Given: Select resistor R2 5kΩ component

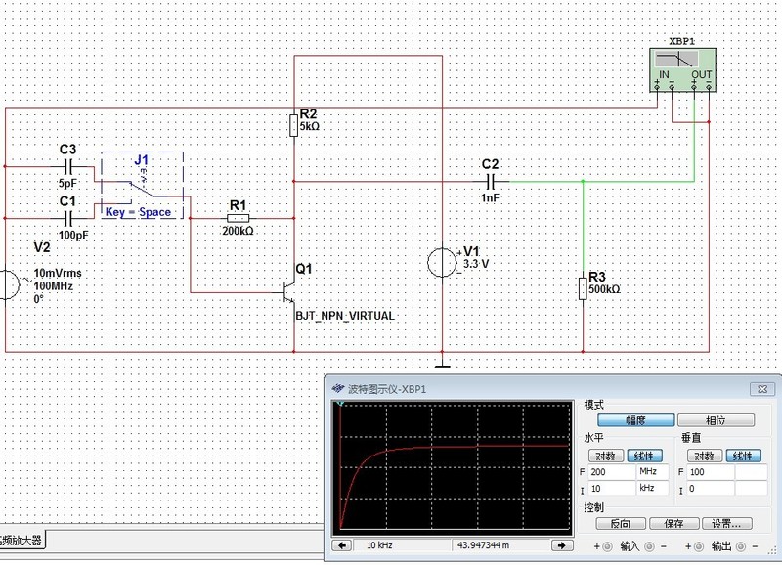Looking at the screenshot, I should point(293,125).
